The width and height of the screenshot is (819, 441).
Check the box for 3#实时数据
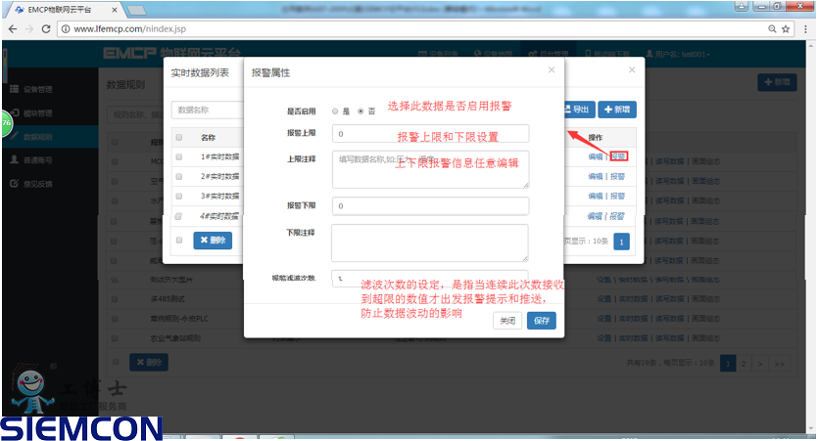(179, 196)
